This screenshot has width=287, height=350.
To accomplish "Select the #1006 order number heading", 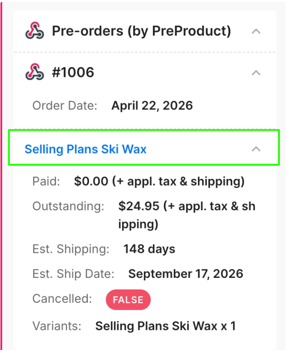I will point(73,72).
